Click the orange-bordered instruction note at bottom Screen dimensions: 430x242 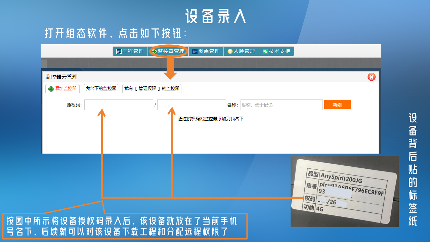pos(124,226)
